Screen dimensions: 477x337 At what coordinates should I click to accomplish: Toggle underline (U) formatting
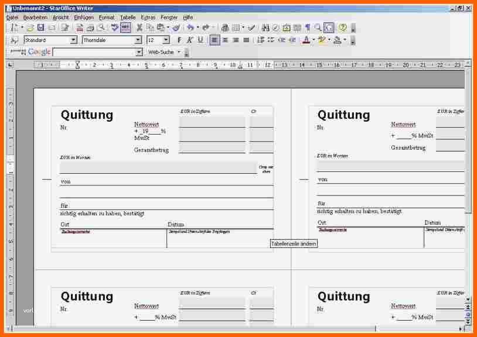pyautogui.click(x=200, y=40)
